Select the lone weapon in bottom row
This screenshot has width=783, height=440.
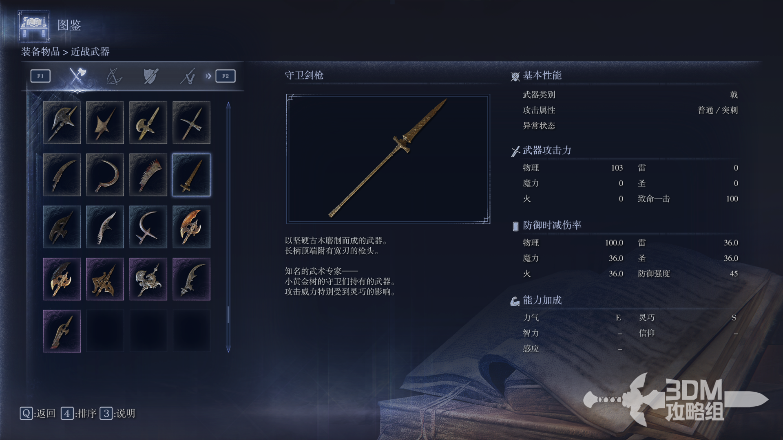click(62, 331)
